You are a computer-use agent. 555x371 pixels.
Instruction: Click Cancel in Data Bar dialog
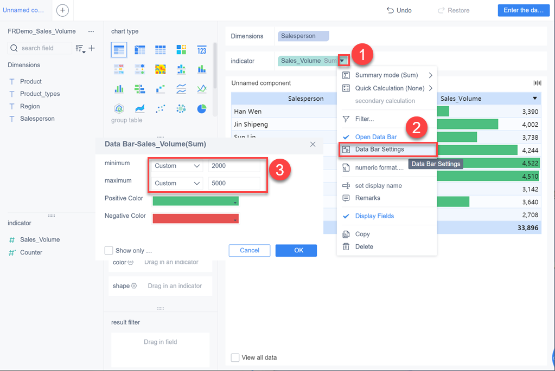coord(250,251)
